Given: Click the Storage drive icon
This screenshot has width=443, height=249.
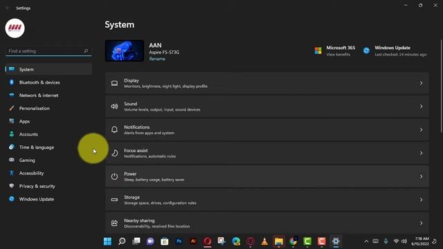Looking at the screenshot, I should [x=114, y=200].
